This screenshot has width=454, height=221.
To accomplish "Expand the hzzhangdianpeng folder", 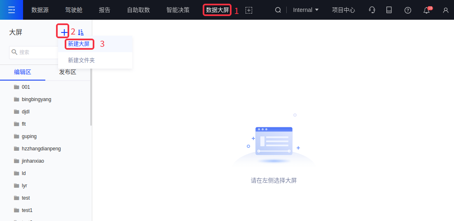I will [41, 149].
